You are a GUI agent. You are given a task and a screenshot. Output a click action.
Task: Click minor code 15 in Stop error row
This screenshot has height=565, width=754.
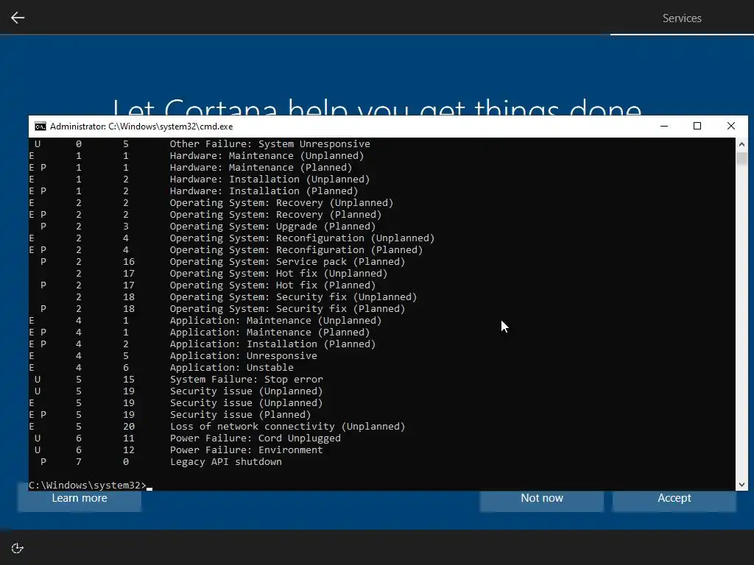[128, 379]
